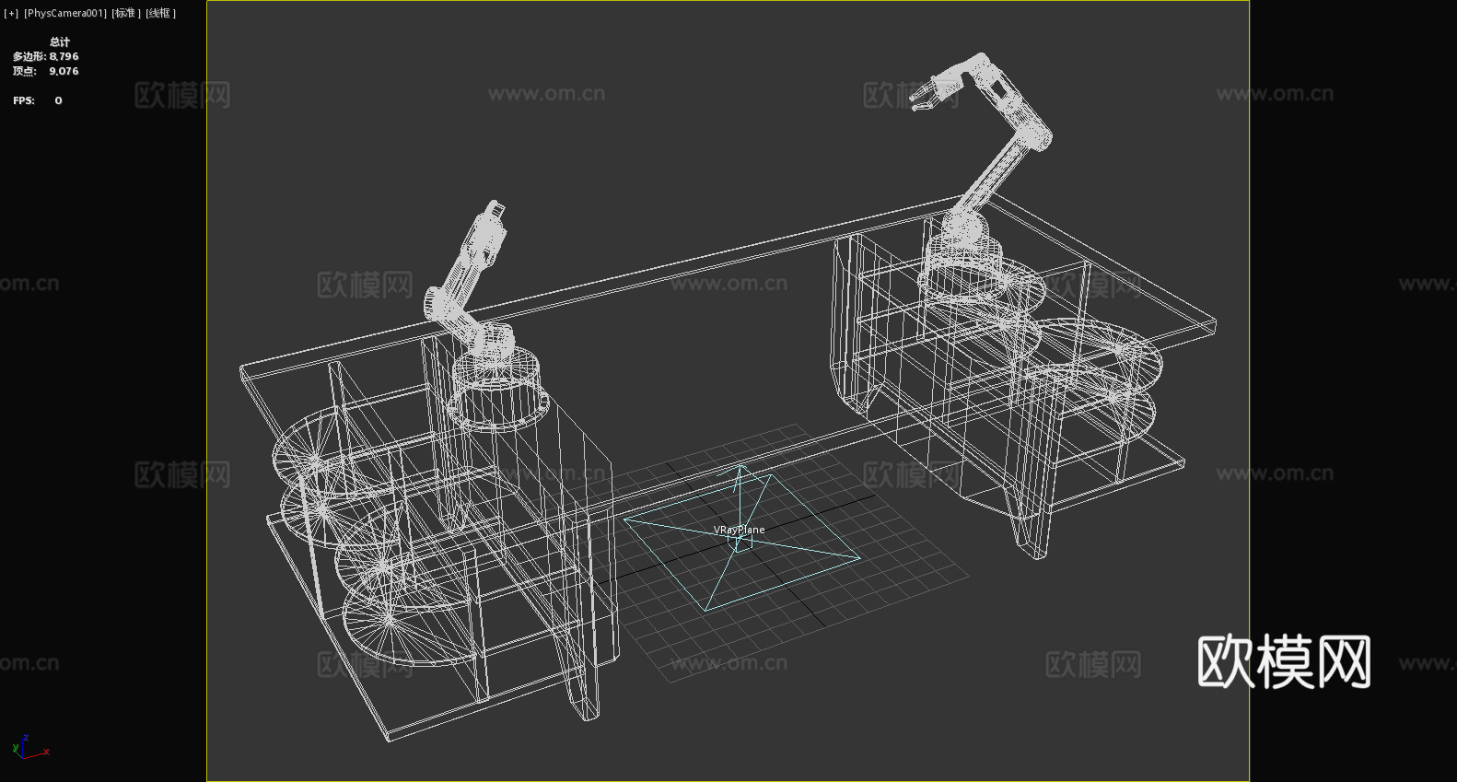The width and height of the screenshot is (1457, 782).
Task: Click the XYZ world axis gizmo
Action: point(29,747)
